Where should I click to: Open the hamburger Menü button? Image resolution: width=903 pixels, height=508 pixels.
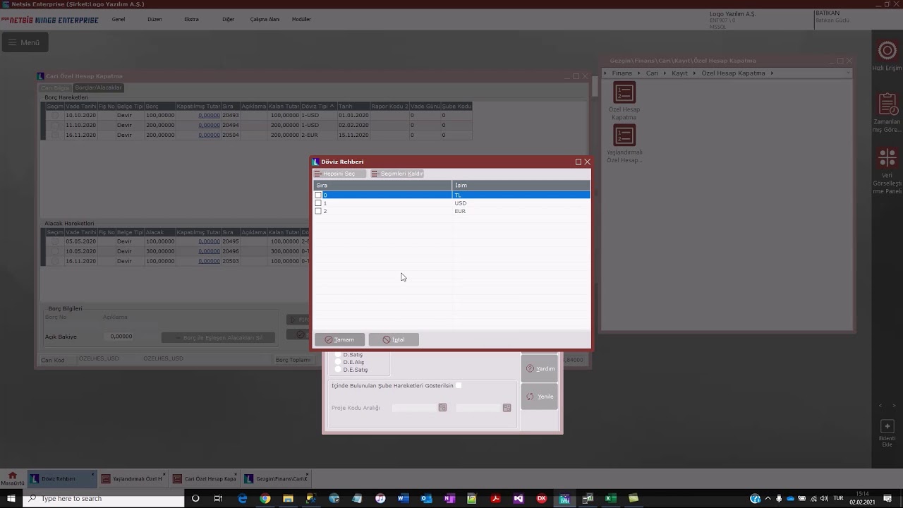tap(24, 42)
